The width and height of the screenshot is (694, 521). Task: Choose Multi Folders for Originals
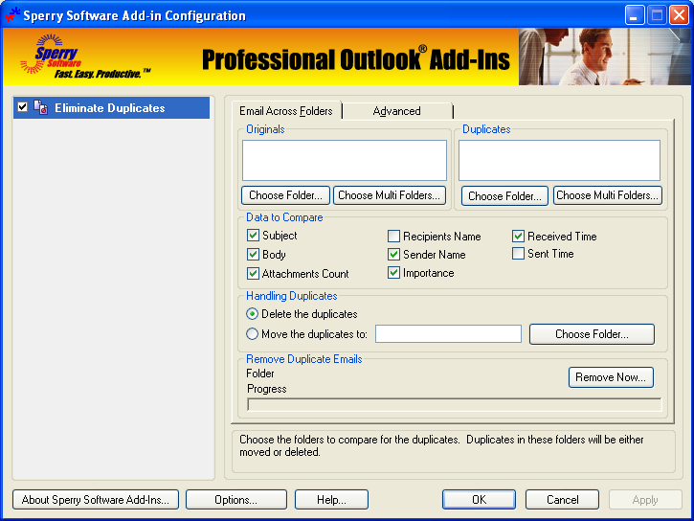pos(389,195)
